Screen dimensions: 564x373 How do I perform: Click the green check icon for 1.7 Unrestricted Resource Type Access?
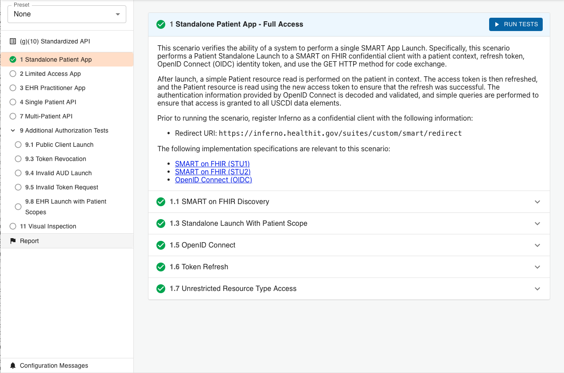click(161, 289)
